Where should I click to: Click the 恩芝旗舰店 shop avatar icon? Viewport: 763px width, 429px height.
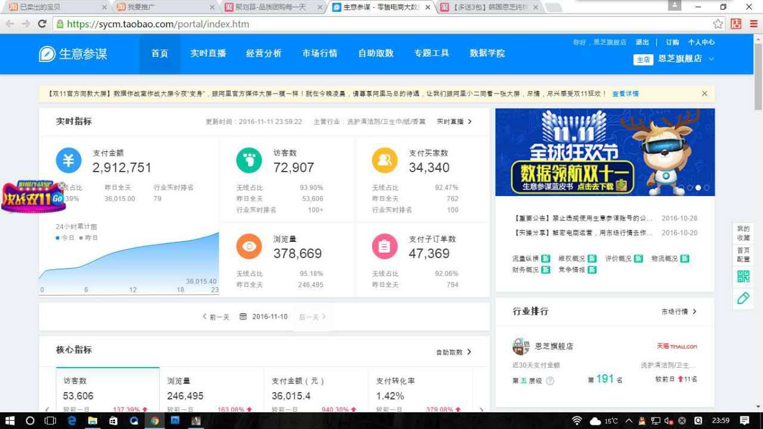coord(521,346)
